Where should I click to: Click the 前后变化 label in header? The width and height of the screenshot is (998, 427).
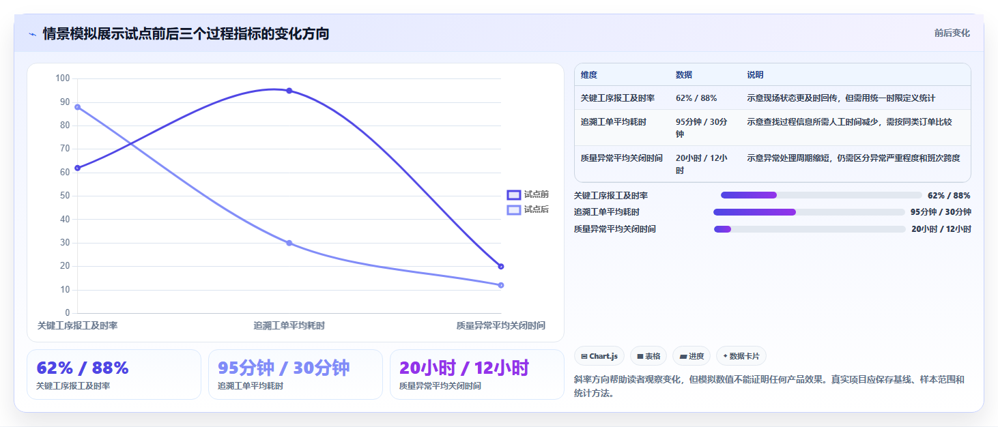(x=952, y=33)
